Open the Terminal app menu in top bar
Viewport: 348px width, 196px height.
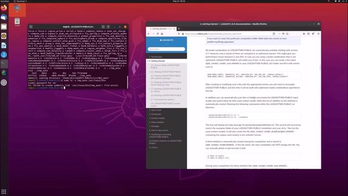(20, 1)
